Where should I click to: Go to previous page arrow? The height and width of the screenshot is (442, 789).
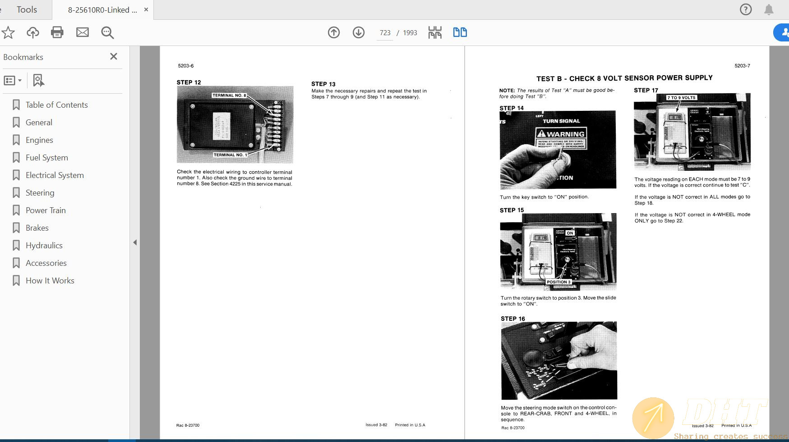tap(334, 32)
